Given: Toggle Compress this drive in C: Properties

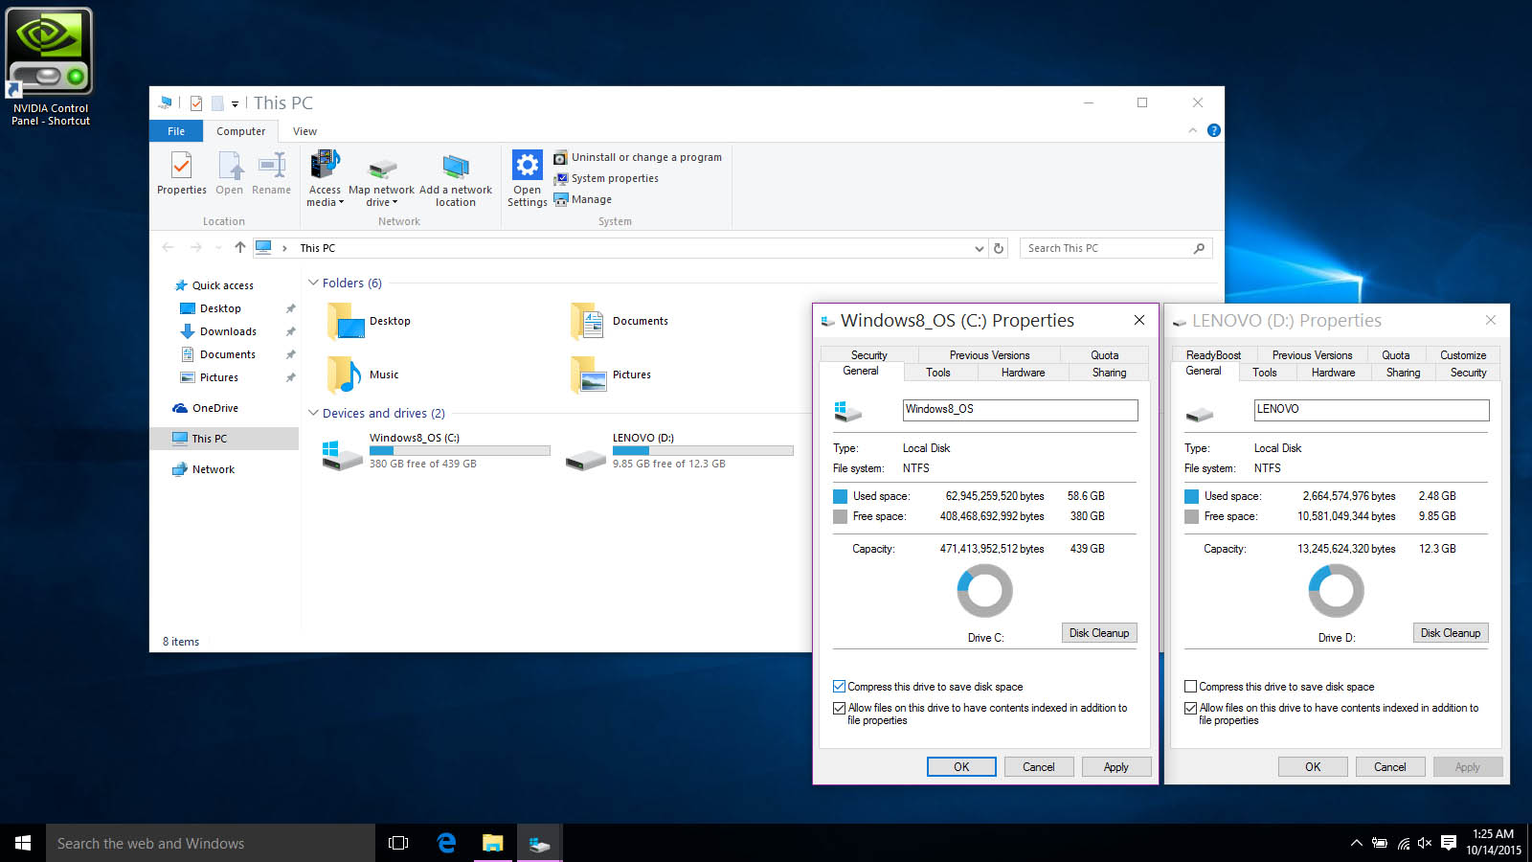Looking at the screenshot, I should click(x=839, y=687).
